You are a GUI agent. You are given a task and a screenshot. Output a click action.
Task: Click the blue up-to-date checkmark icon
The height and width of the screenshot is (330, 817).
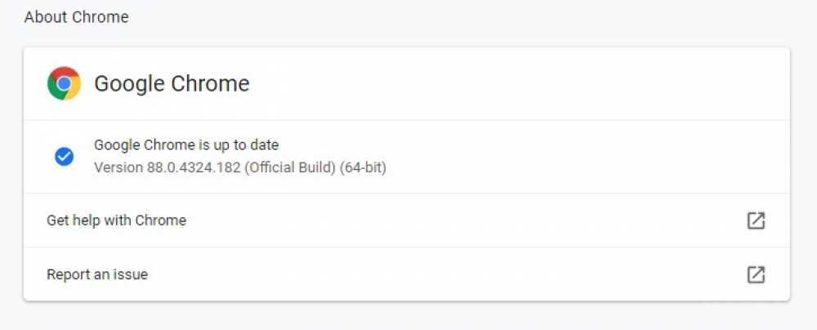(x=64, y=156)
